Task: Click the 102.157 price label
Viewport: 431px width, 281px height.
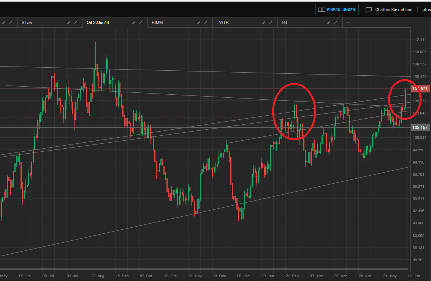Action: [x=420, y=127]
